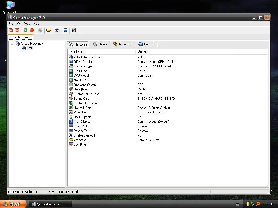Select the Virtual Machines root tree item
The width and height of the screenshot is (278, 208).
pos(32,44)
